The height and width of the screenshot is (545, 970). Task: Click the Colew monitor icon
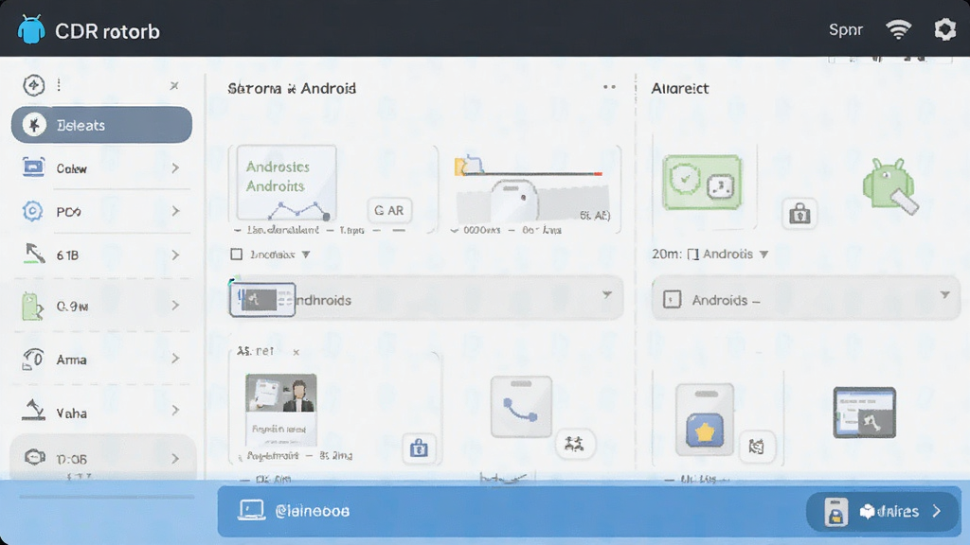33,167
